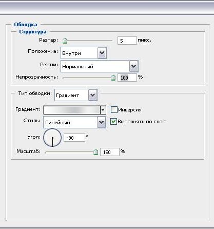Uncheck the Выровнять по слою checkbox
This screenshot has width=214, height=229.
(113, 121)
